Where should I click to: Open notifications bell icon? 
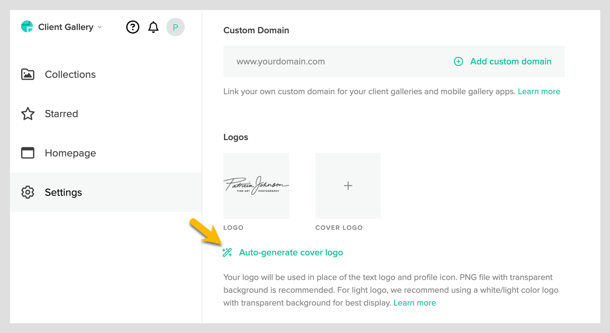click(x=153, y=27)
